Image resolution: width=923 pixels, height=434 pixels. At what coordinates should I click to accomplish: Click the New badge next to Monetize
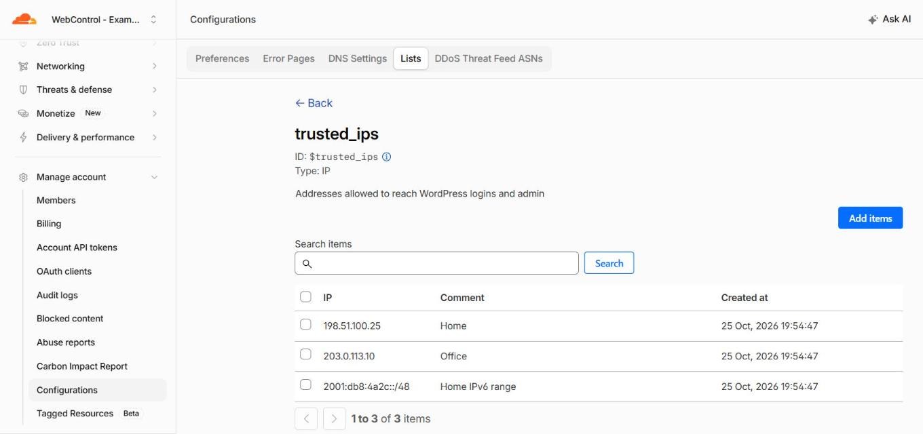pyautogui.click(x=93, y=113)
